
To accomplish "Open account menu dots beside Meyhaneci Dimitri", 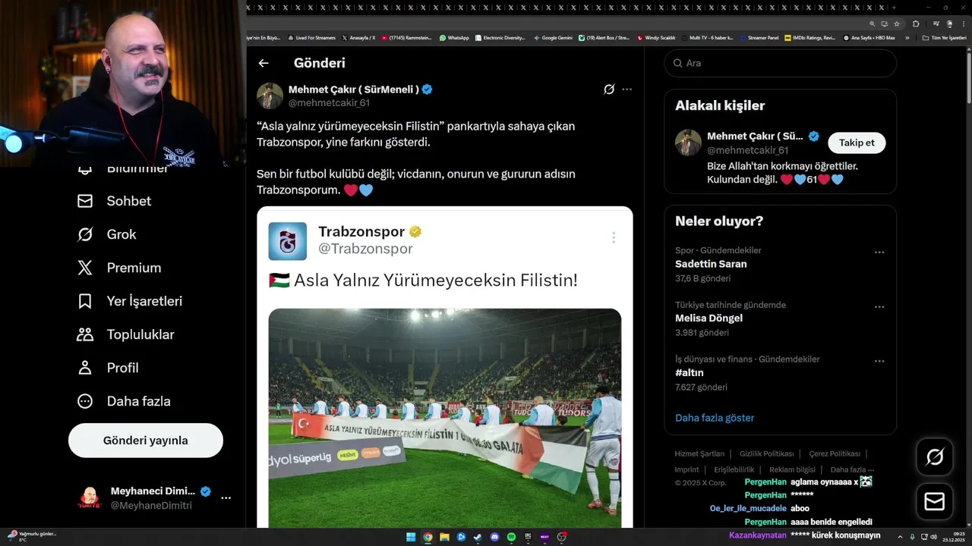I will point(226,498).
